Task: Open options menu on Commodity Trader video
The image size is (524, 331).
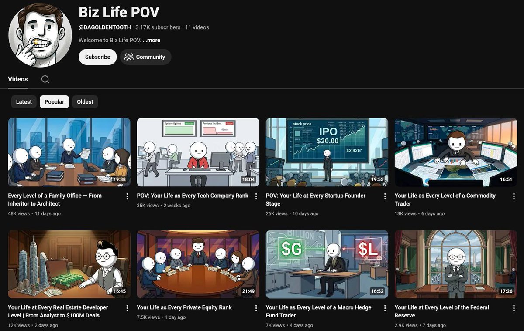Action: (514, 196)
